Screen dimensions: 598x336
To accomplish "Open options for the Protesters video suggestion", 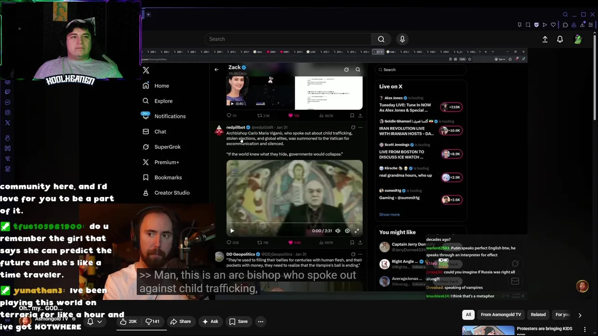I will pyautogui.click(x=584, y=329).
